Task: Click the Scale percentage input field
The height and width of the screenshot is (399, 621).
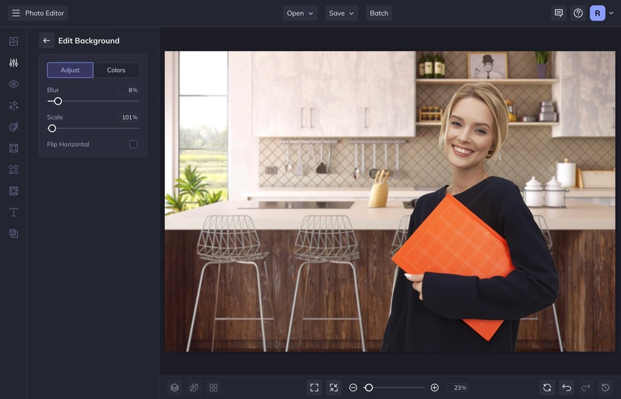Action: pyautogui.click(x=128, y=118)
